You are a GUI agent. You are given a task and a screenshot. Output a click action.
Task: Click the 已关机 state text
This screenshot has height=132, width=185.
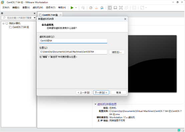(113, 108)
